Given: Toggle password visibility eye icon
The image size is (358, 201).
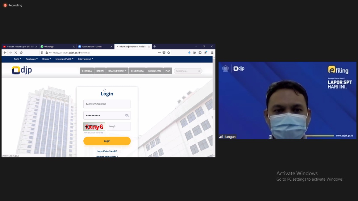Looking at the screenshot, I should (127, 115).
